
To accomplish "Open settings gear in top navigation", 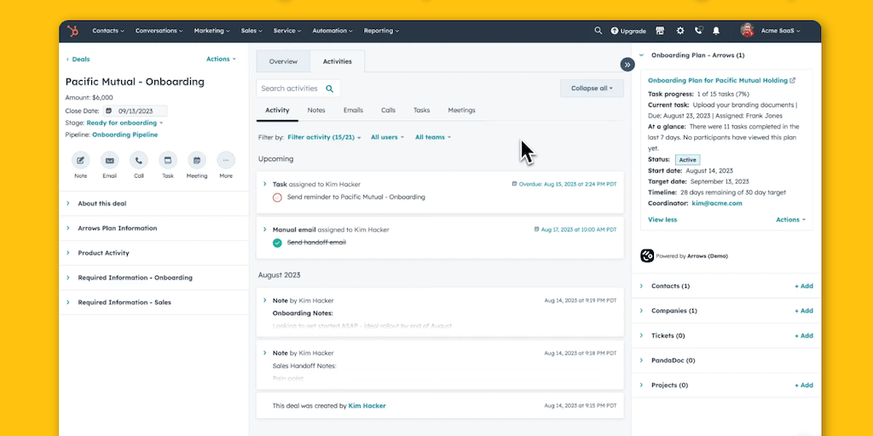I will coord(679,31).
